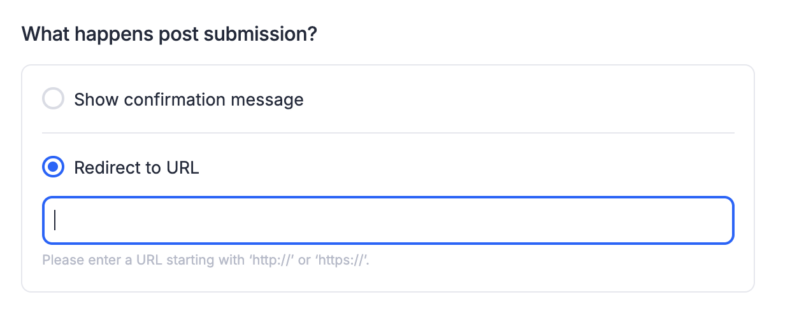Click the URL hint text below the input
Image resolution: width=790 pixels, height=318 pixels.
(206, 260)
